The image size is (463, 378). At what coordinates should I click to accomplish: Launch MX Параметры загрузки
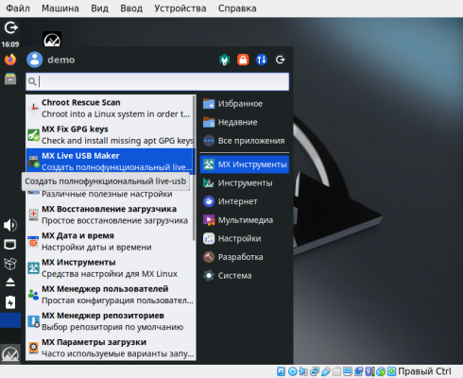coord(111,348)
